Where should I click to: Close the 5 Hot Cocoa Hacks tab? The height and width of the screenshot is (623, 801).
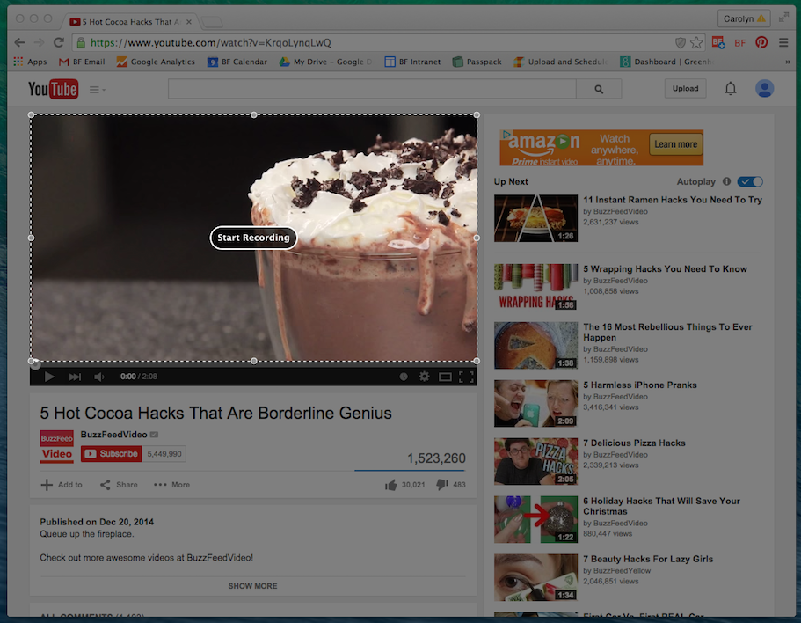(189, 22)
